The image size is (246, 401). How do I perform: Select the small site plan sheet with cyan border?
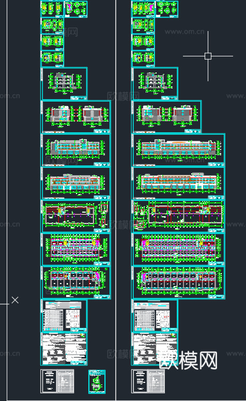(x=97, y=381)
